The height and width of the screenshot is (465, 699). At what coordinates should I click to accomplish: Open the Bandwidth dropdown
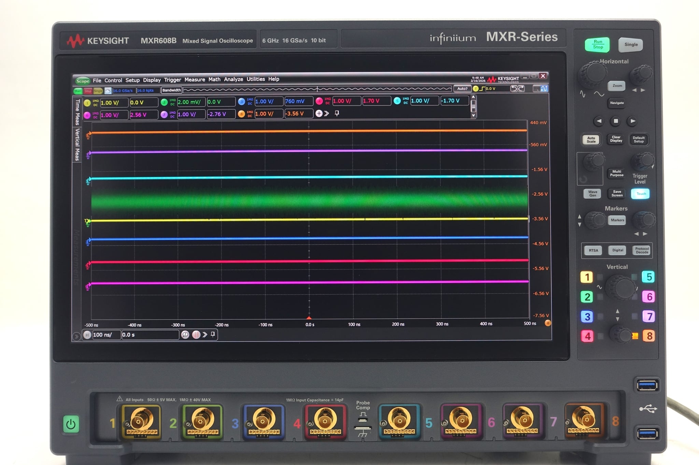click(171, 90)
